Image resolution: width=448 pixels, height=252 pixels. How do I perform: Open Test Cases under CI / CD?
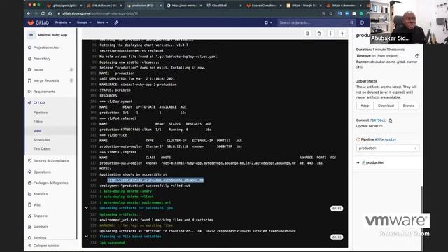click(42, 148)
